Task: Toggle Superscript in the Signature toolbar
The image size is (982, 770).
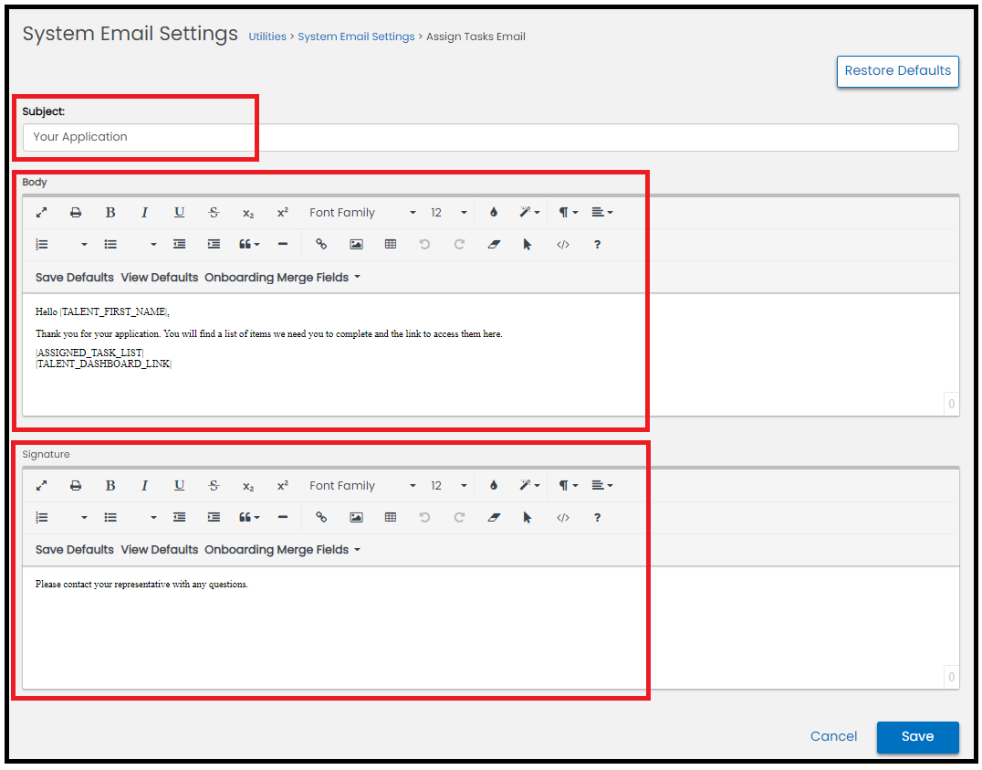Action: pyautogui.click(x=283, y=485)
